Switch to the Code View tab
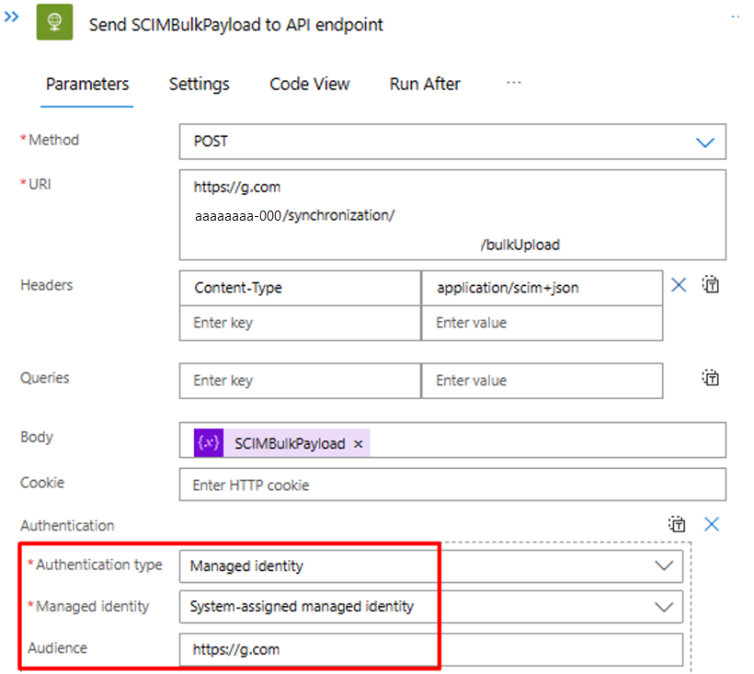754x674 pixels. click(309, 84)
